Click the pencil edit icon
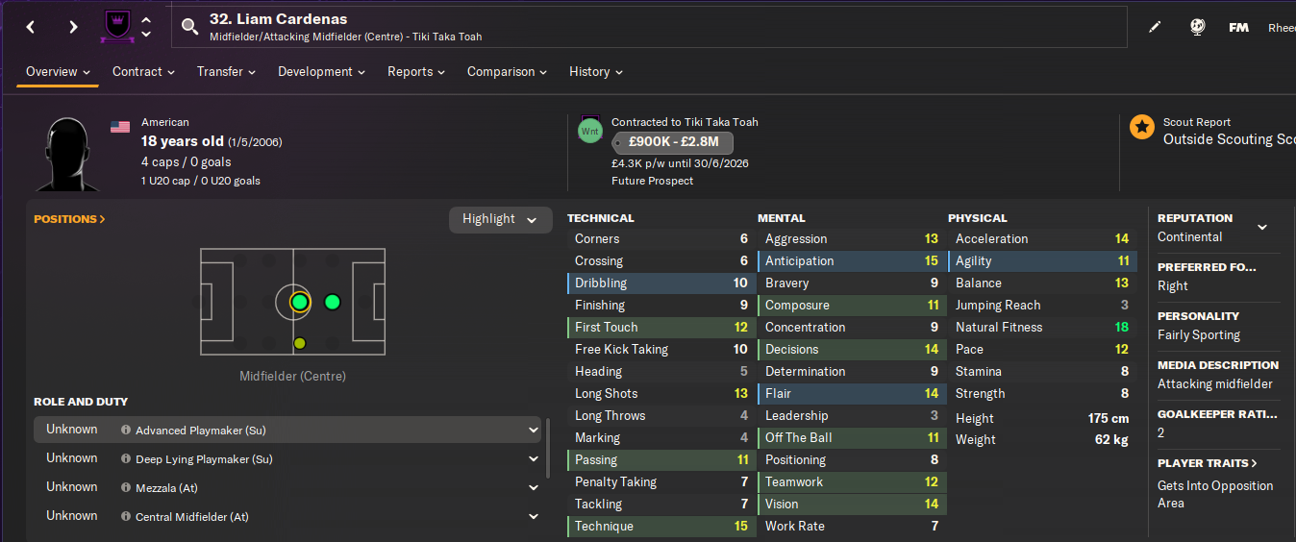 (x=1155, y=27)
